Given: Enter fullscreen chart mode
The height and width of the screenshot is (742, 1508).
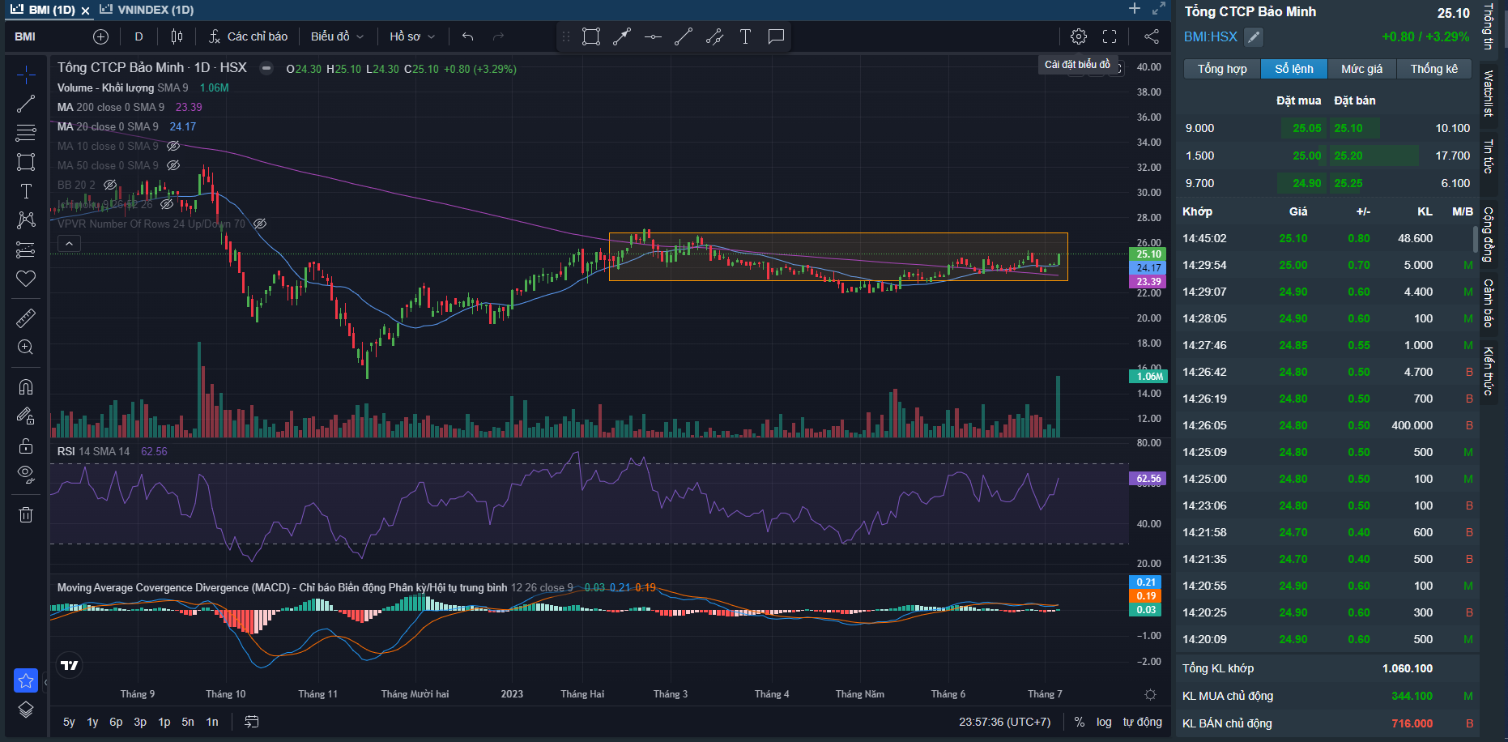Looking at the screenshot, I should [x=1110, y=36].
